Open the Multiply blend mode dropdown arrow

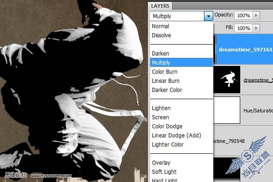208,16
